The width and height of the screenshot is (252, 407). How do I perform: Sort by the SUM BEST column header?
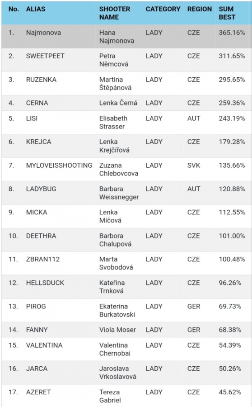227,13
